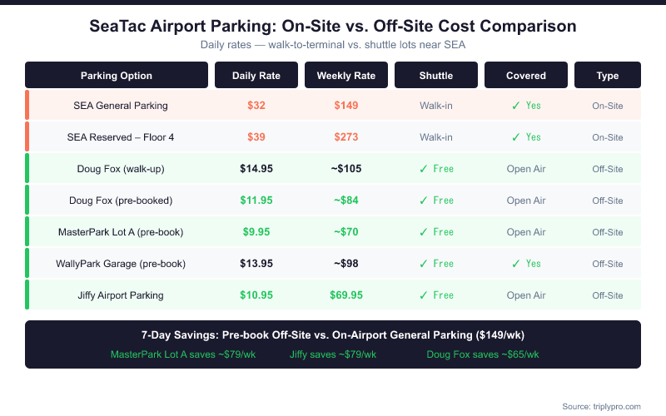Click the Type column header
Screen dimensions: 666x416
point(608,76)
